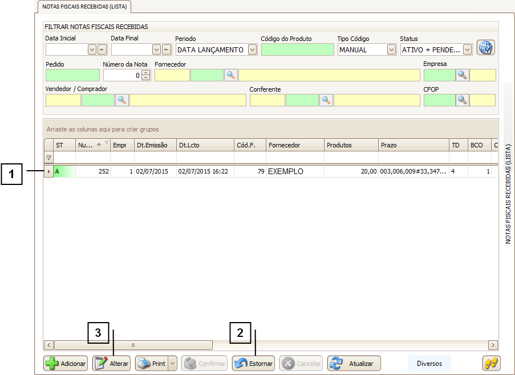
Task: Sort by the Fornecedor column header
Action: pyautogui.click(x=295, y=145)
